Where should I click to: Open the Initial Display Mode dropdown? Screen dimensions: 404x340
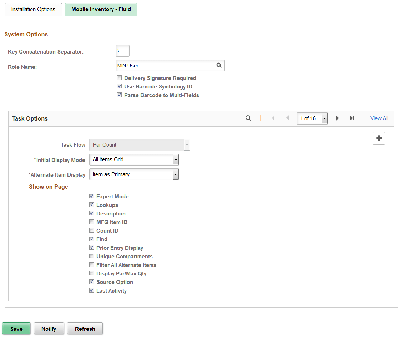coord(175,159)
